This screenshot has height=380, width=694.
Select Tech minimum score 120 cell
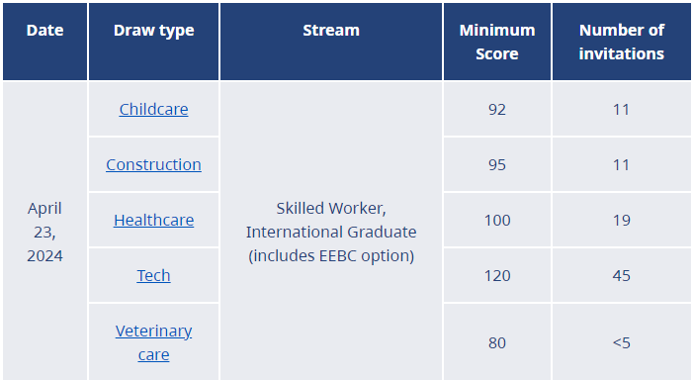pyautogui.click(x=497, y=275)
